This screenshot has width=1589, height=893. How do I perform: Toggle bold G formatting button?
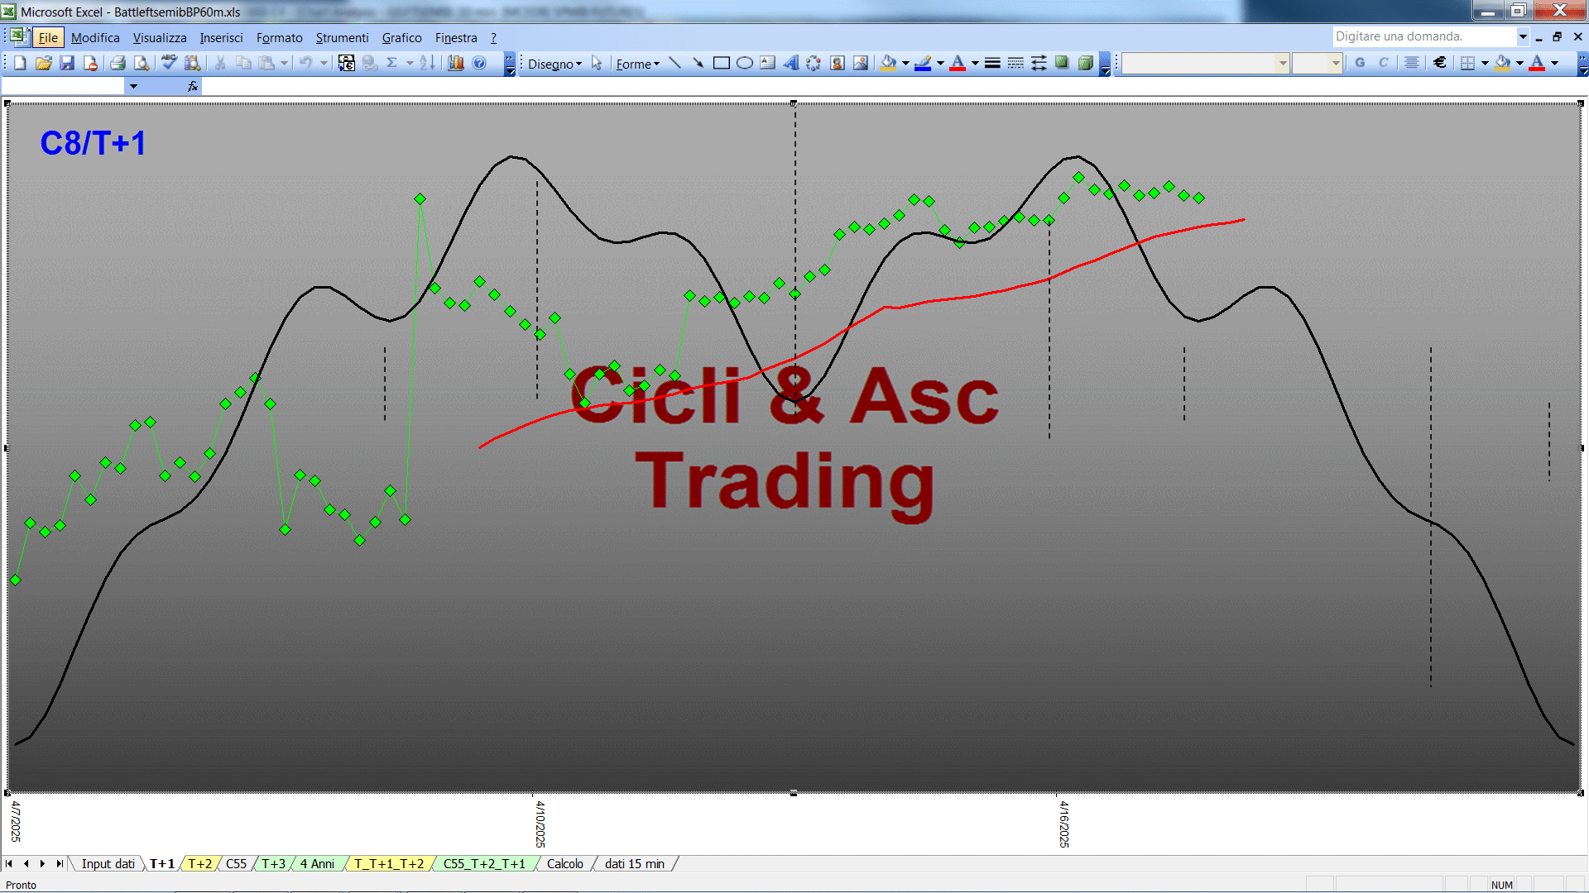coord(1360,63)
